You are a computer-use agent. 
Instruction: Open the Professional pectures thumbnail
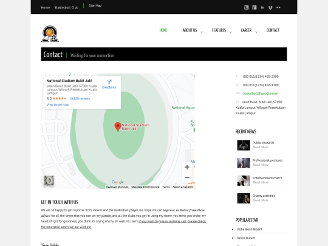[244, 163]
